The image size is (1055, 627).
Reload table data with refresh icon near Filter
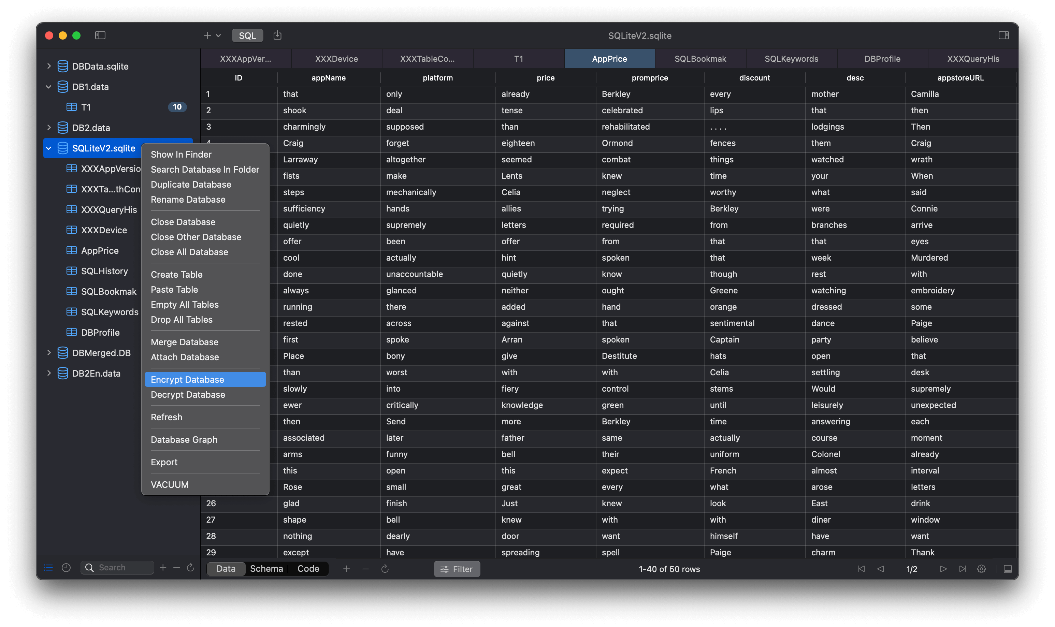385,569
